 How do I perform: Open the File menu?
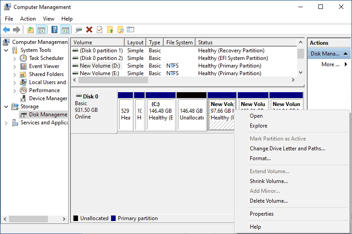pos(9,19)
